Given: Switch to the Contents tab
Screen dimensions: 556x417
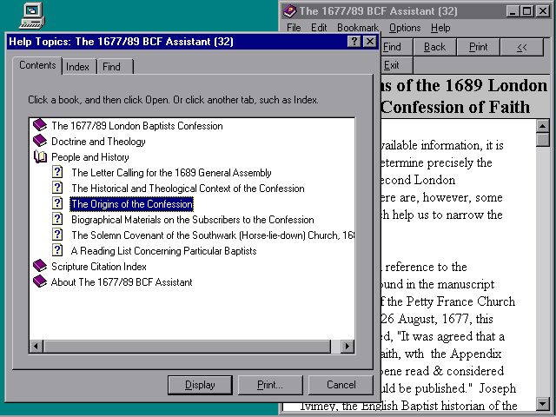Looking at the screenshot, I should coord(37,65).
